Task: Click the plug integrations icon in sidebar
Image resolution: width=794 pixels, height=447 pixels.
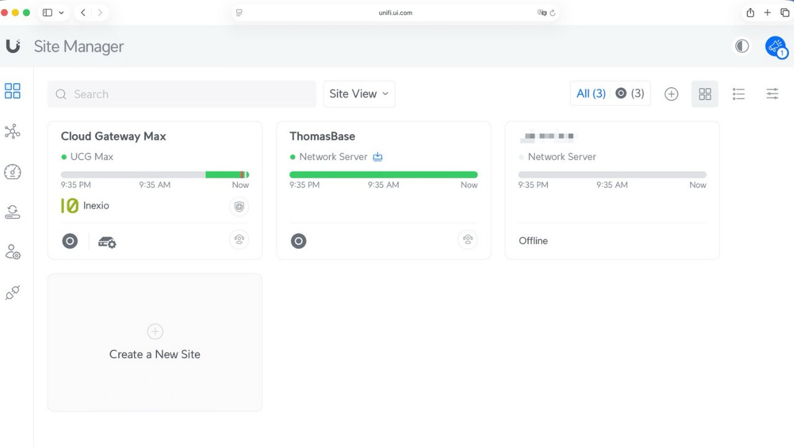Action: pos(12,293)
